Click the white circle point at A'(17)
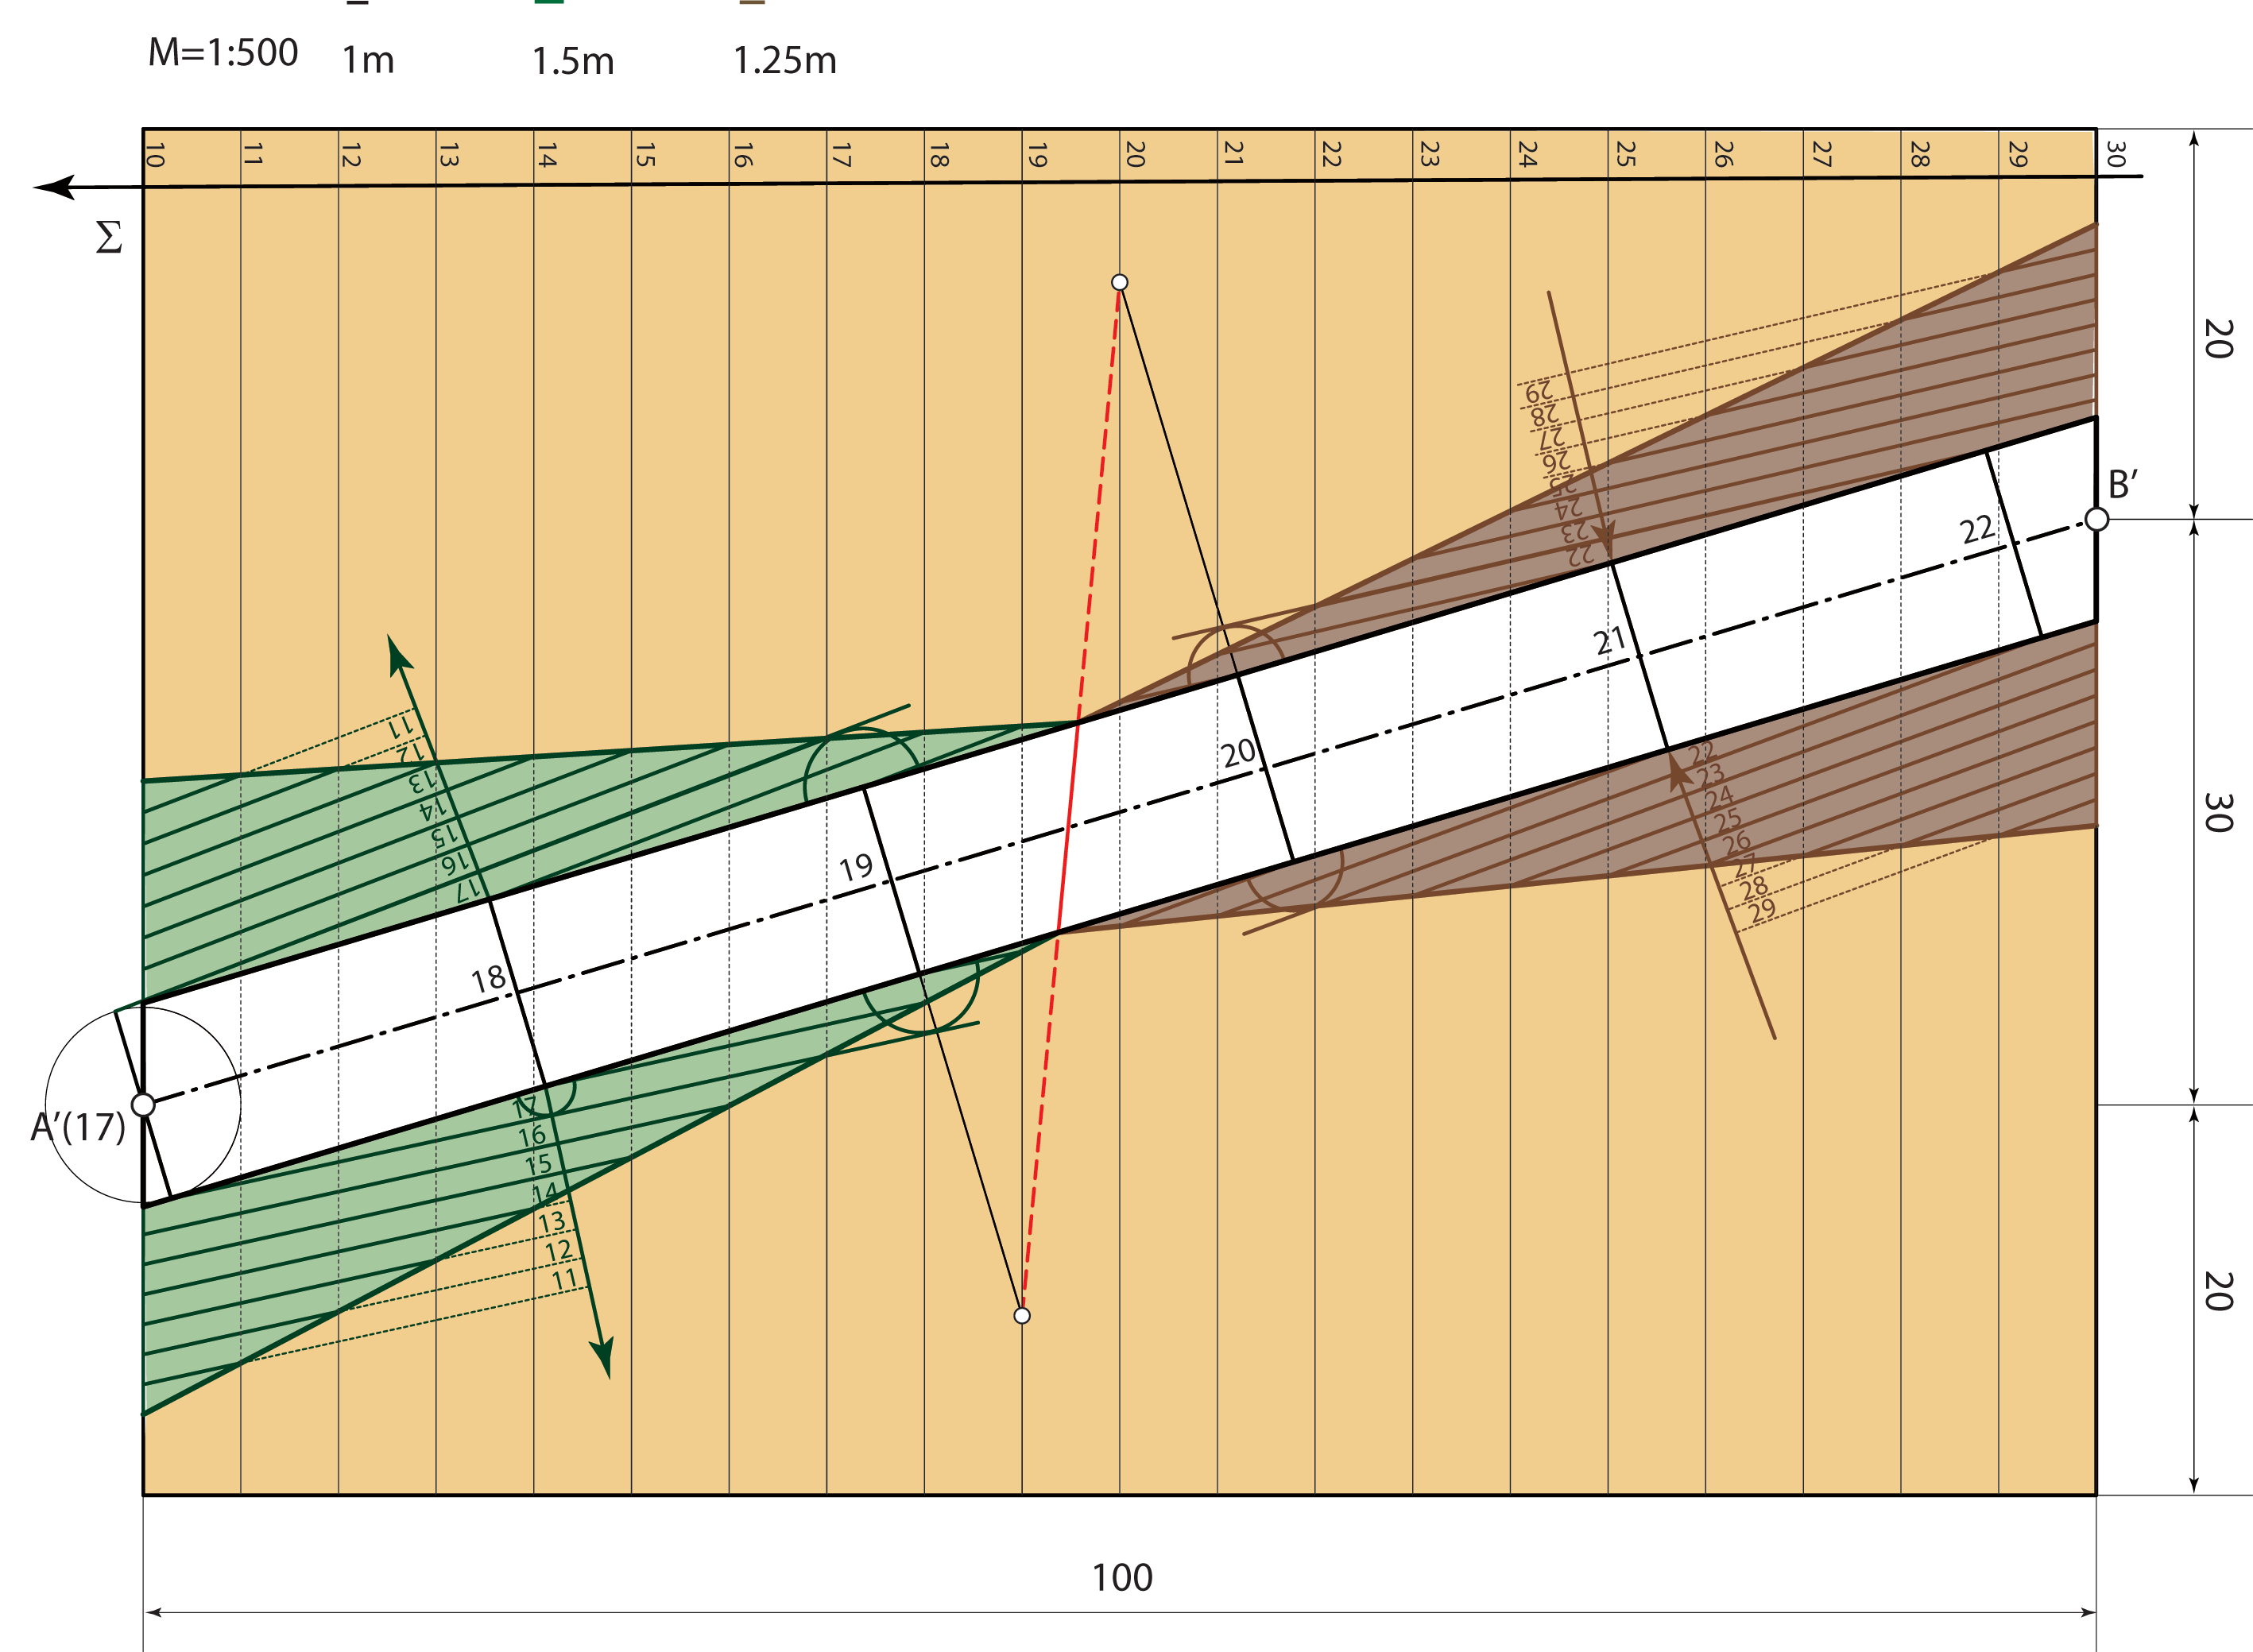This screenshot has width=2253, height=1652. [144, 1105]
